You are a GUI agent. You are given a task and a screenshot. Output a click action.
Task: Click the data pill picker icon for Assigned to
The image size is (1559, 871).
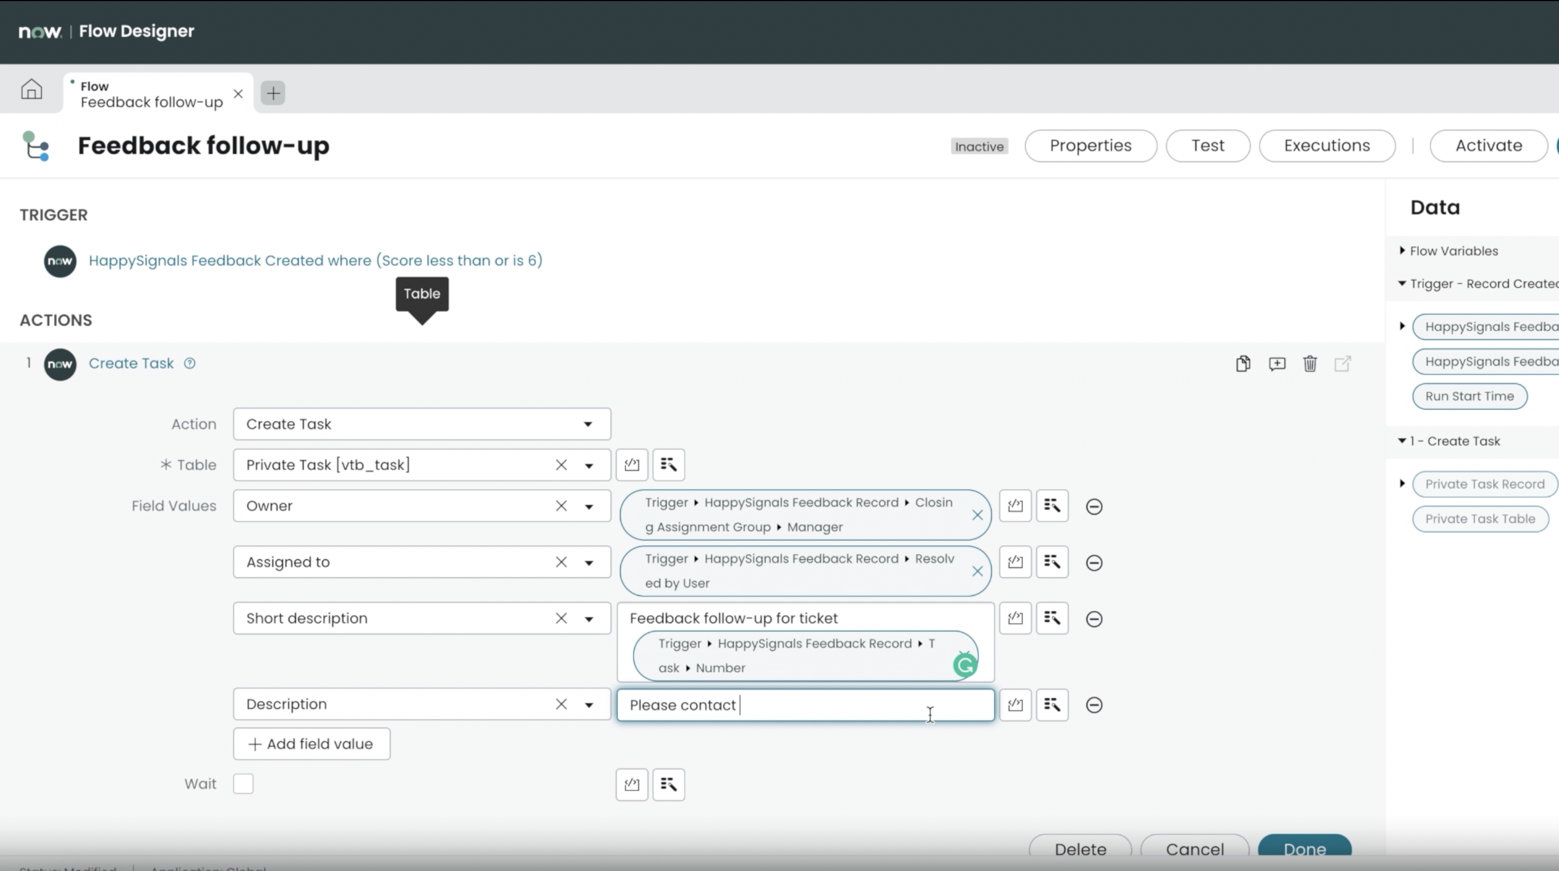[x=1051, y=562]
